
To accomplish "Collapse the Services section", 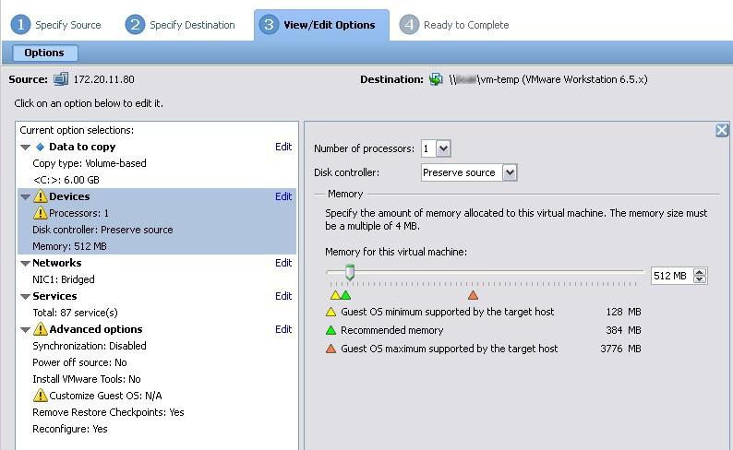I will tap(25, 297).
